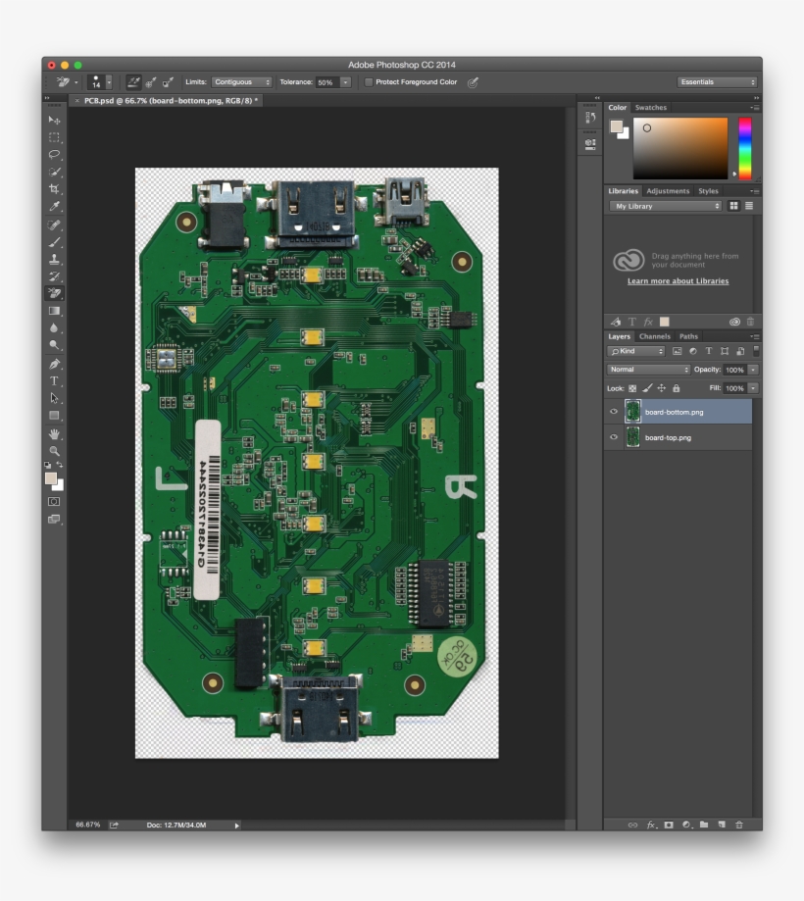The image size is (804, 901).
Task: Open the Normal blending mode dropdown
Action: [648, 370]
